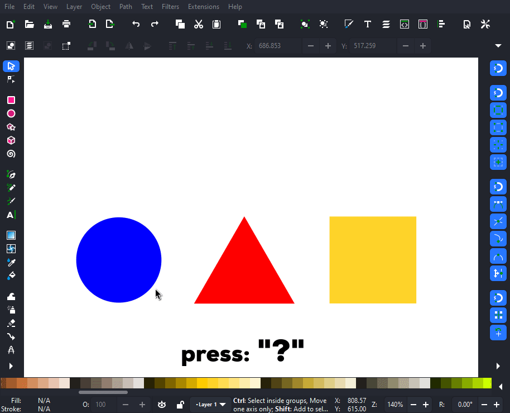Toggle current layer visibility eye
510x413 pixels.
point(162,405)
